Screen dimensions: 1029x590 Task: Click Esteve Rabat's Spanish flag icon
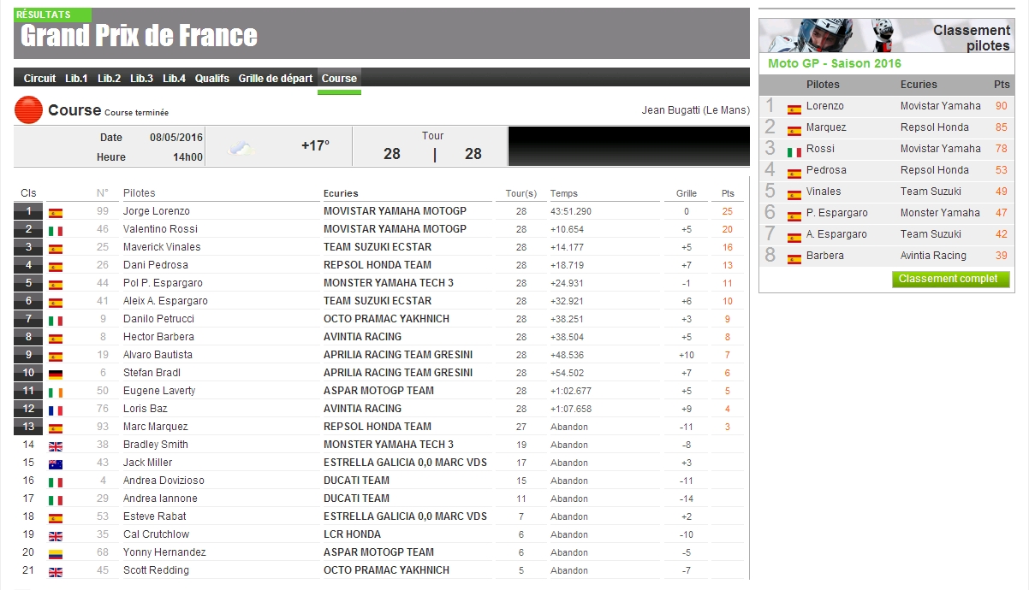(x=56, y=517)
